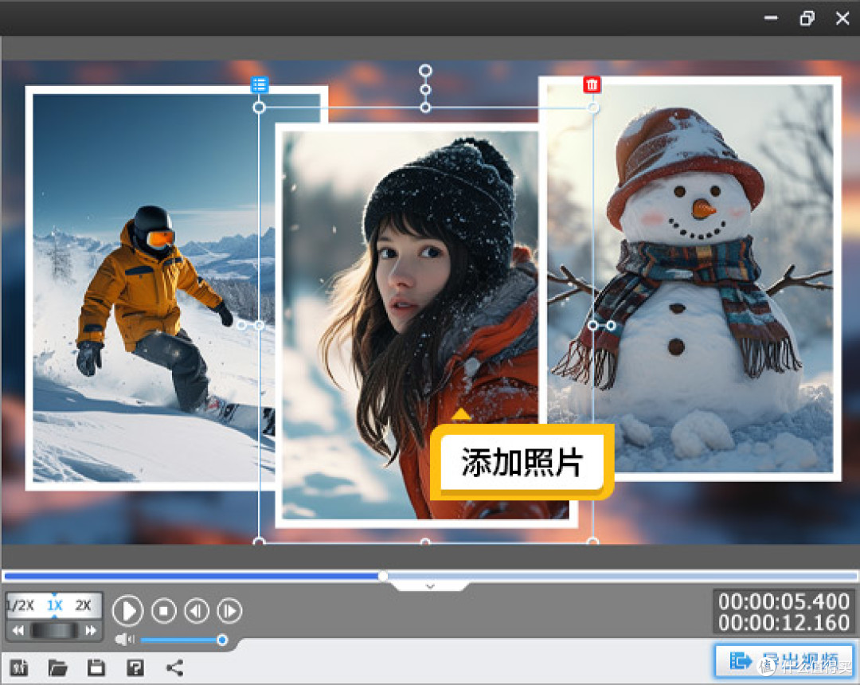This screenshot has width=860, height=685.
Task: Set playback speed to 1X
Action: click(54, 605)
